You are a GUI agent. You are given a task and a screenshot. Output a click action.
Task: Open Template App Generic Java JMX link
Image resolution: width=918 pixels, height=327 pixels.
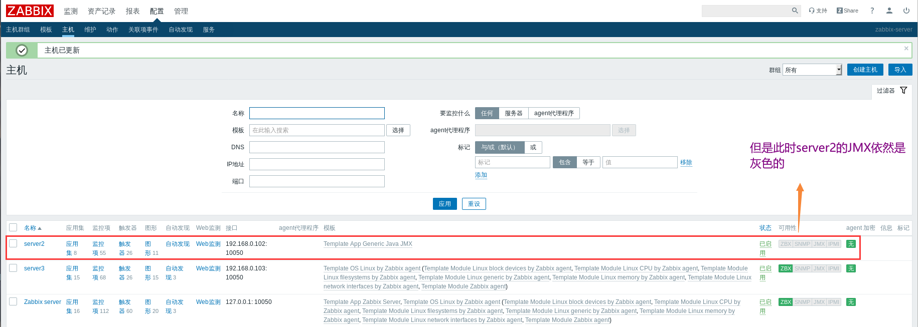pyautogui.click(x=368, y=244)
